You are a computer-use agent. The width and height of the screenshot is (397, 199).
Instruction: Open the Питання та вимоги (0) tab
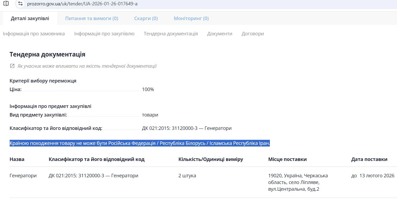point(91,18)
